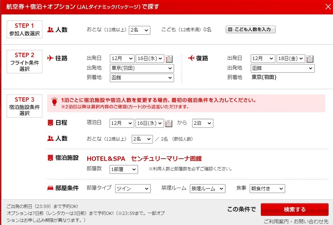
Task: Open the outbound departure date calendar icon
Action: tap(169, 59)
